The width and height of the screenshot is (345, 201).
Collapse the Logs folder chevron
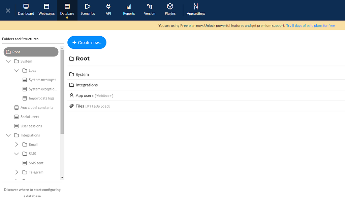pyautogui.click(x=17, y=71)
